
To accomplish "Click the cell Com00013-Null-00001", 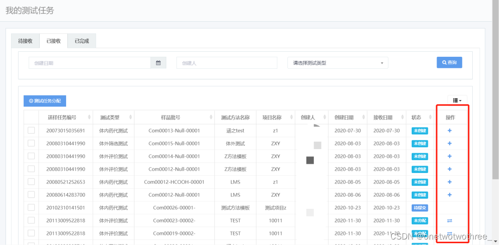I will click(x=174, y=131).
